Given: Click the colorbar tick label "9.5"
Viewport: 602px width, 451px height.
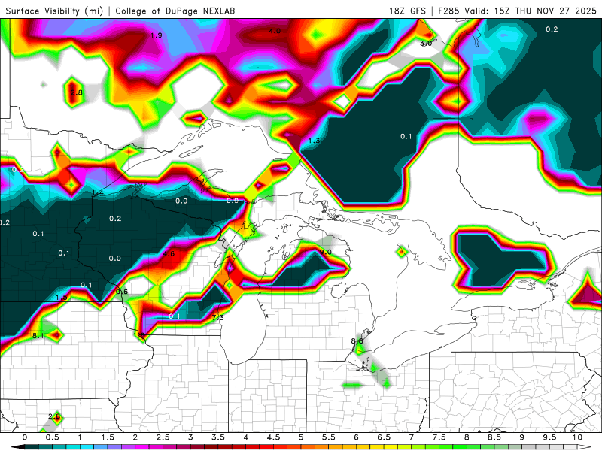Looking at the screenshot, I should click(550, 437).
